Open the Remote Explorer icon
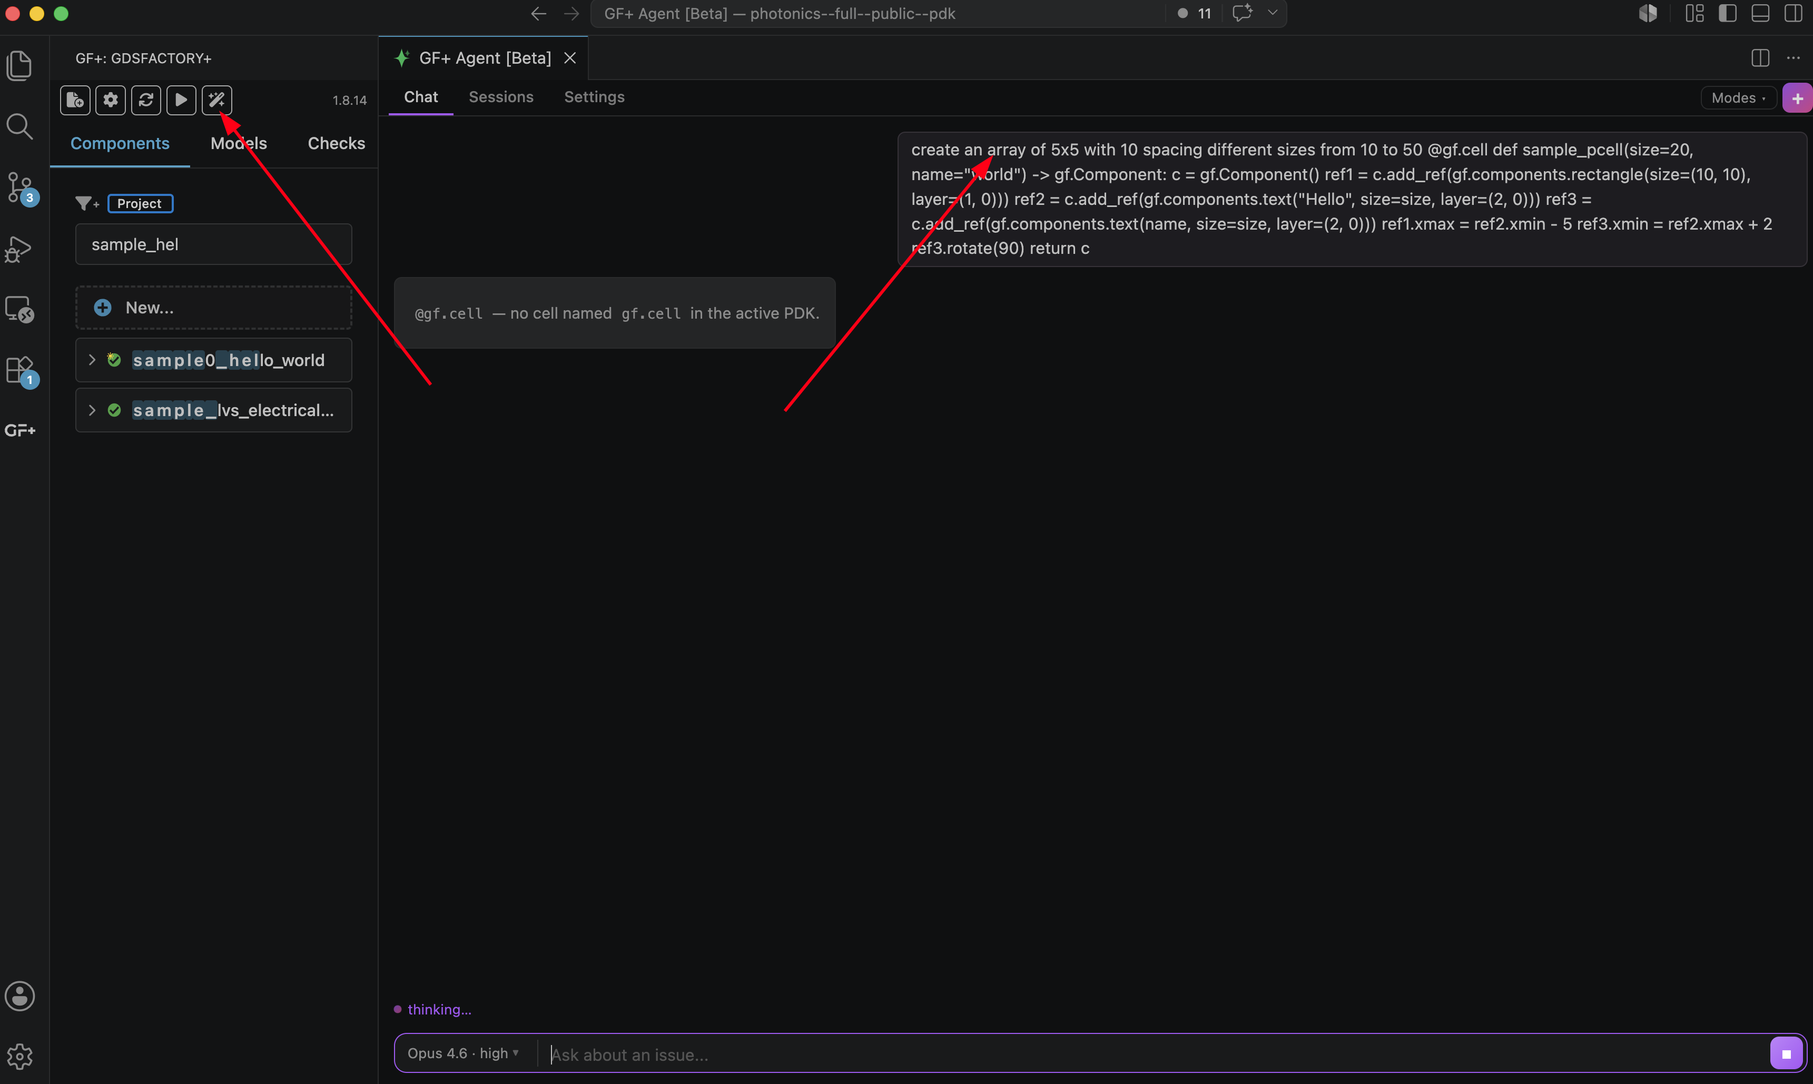This screenshot has height=1084, width=1813. (19, 310)
